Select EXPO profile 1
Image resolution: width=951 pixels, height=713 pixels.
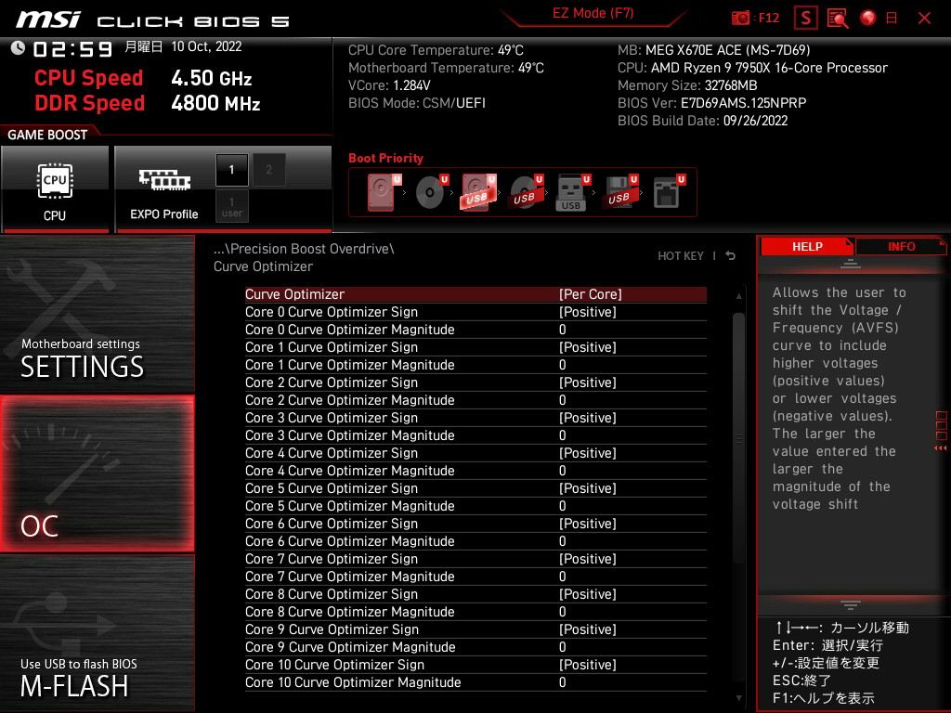[231, 170]
